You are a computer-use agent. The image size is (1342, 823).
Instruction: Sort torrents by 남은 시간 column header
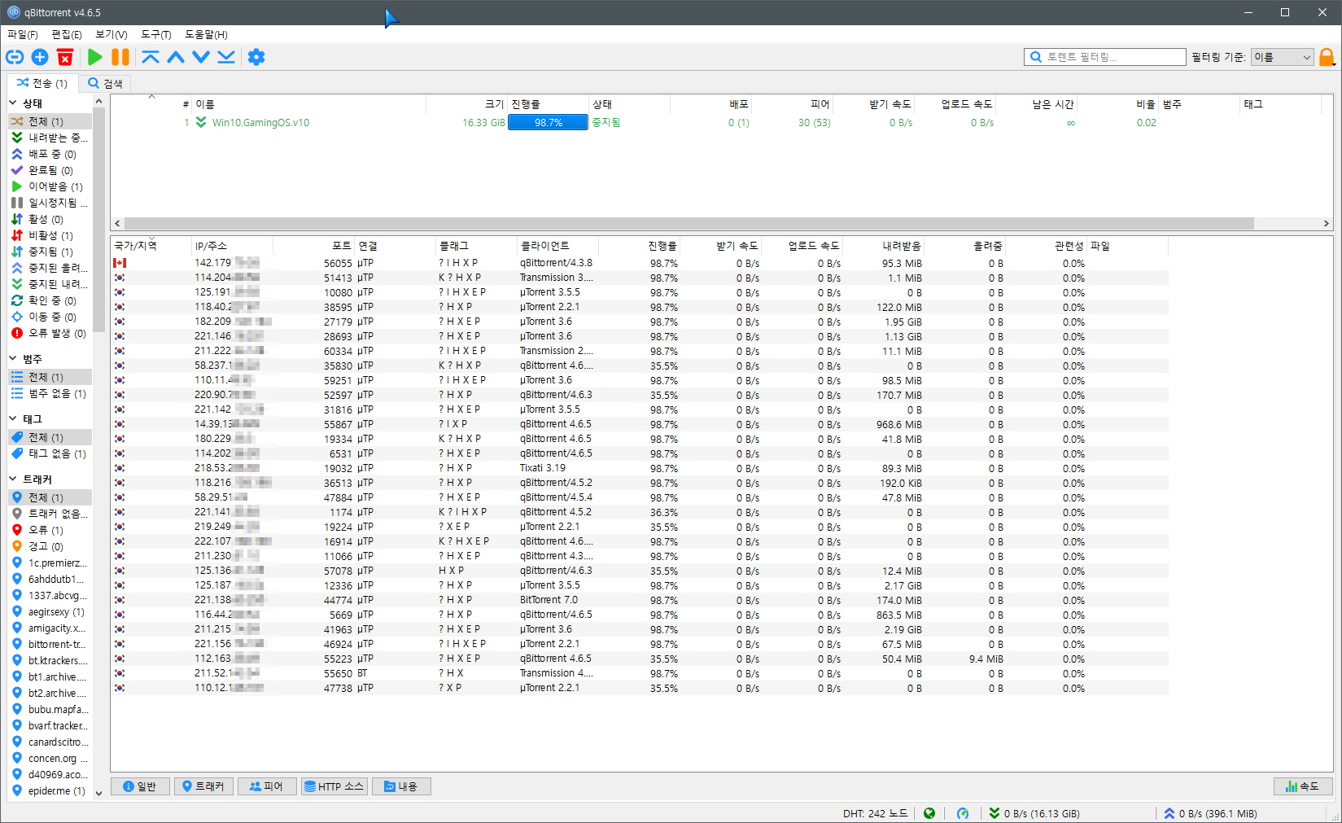coord(1037,104)
